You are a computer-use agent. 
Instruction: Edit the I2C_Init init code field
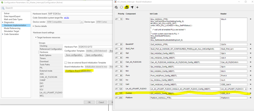(x=185, y=93)
